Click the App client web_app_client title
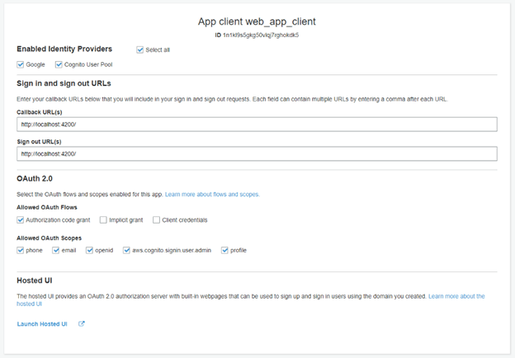 (257, 21)
